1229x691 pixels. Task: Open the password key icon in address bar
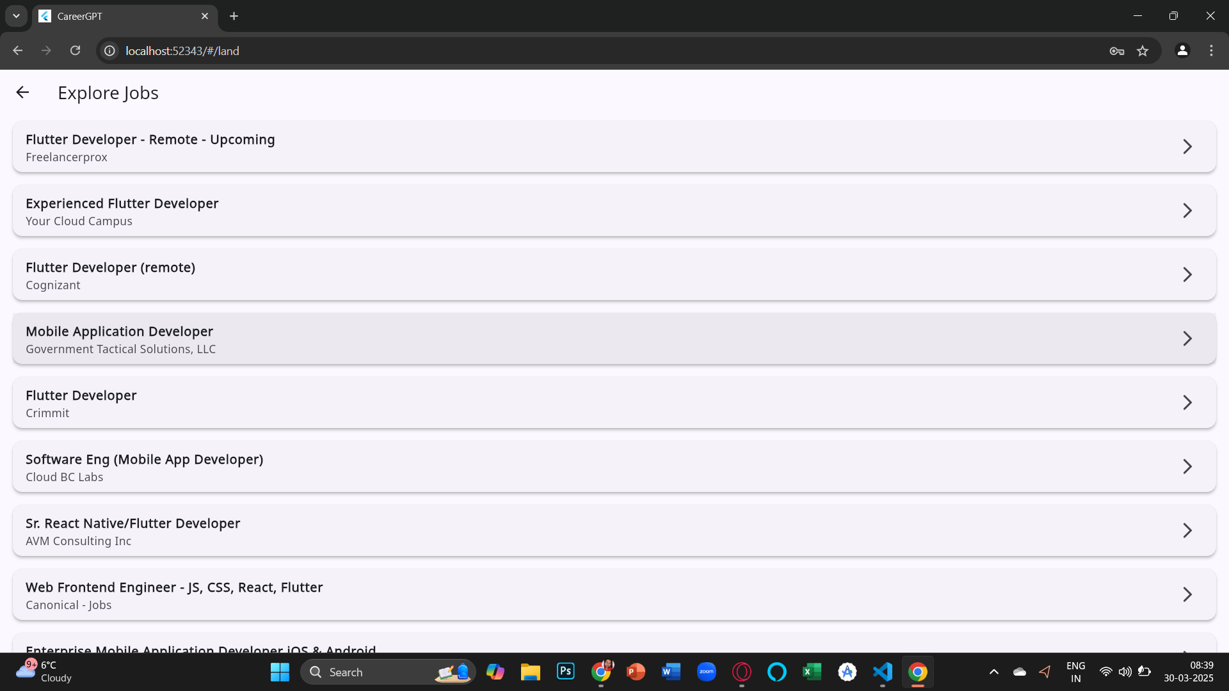click(1116, 51)
